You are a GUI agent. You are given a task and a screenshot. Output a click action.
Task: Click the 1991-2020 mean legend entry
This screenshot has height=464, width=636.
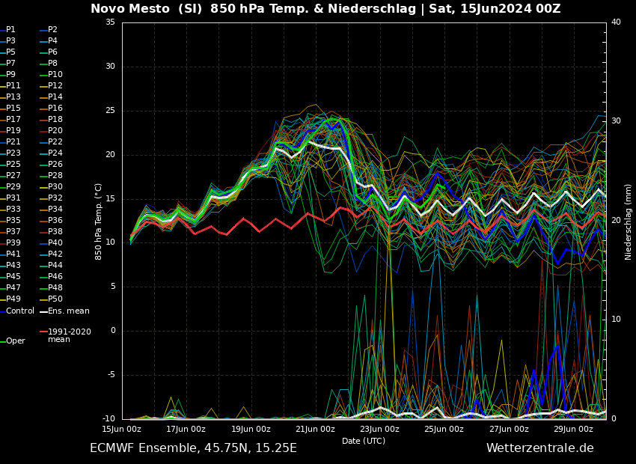coord(69,335)
